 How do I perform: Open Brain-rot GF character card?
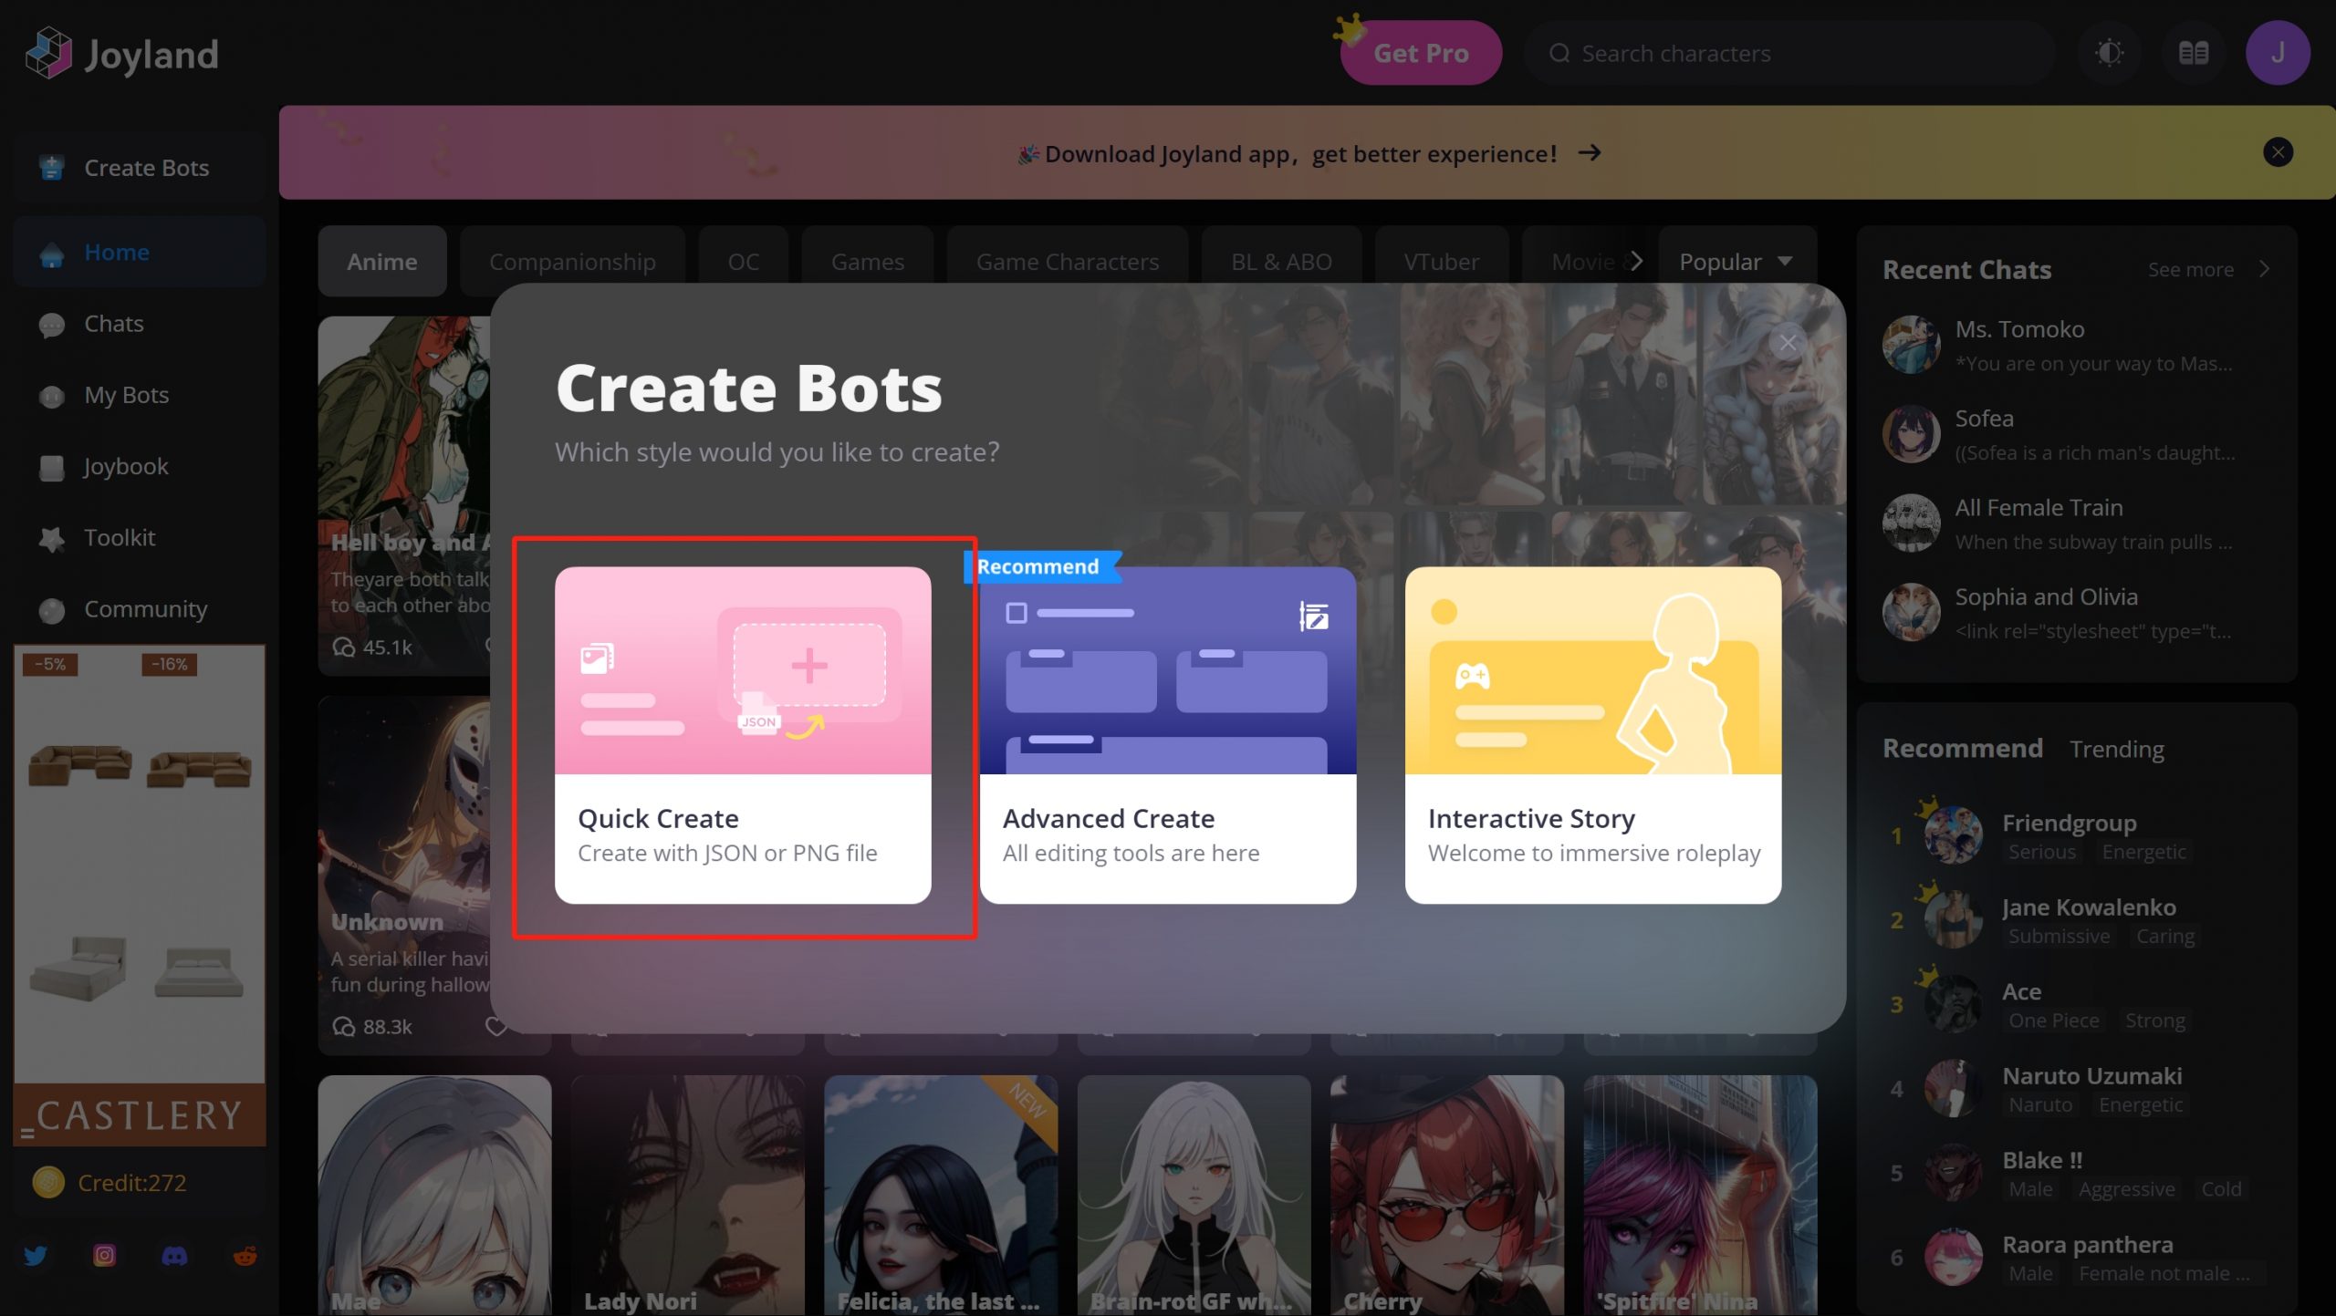click(x=1194, y=1195)
